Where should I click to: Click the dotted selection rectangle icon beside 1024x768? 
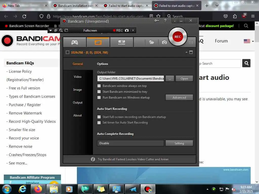coord(67,53)
